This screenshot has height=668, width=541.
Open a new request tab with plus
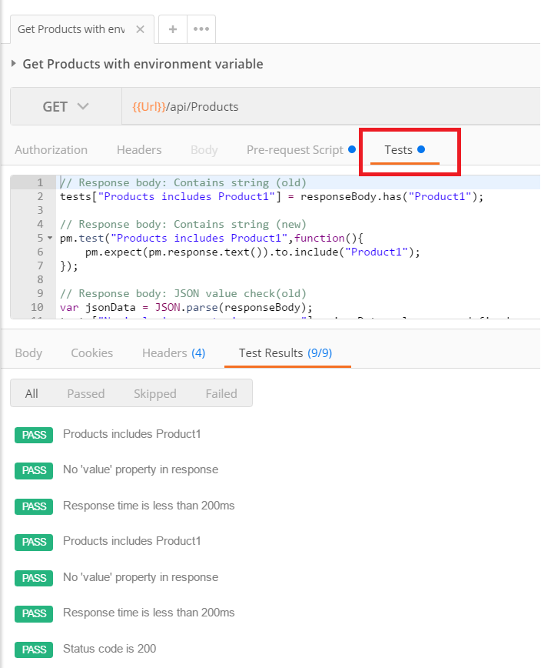point(173,29)
